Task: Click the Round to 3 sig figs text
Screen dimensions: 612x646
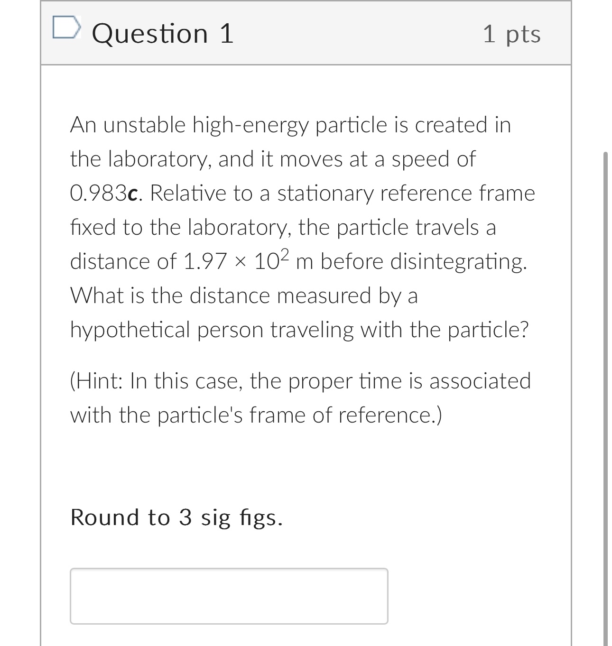Action: pos(176,517)
